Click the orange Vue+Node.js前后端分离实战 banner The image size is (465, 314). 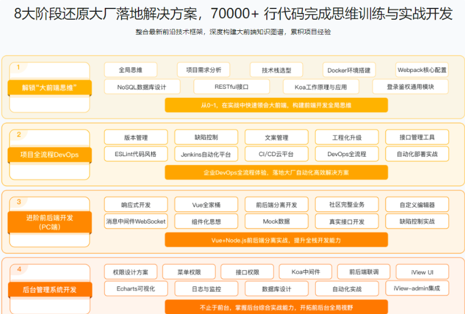click(276, 240)
